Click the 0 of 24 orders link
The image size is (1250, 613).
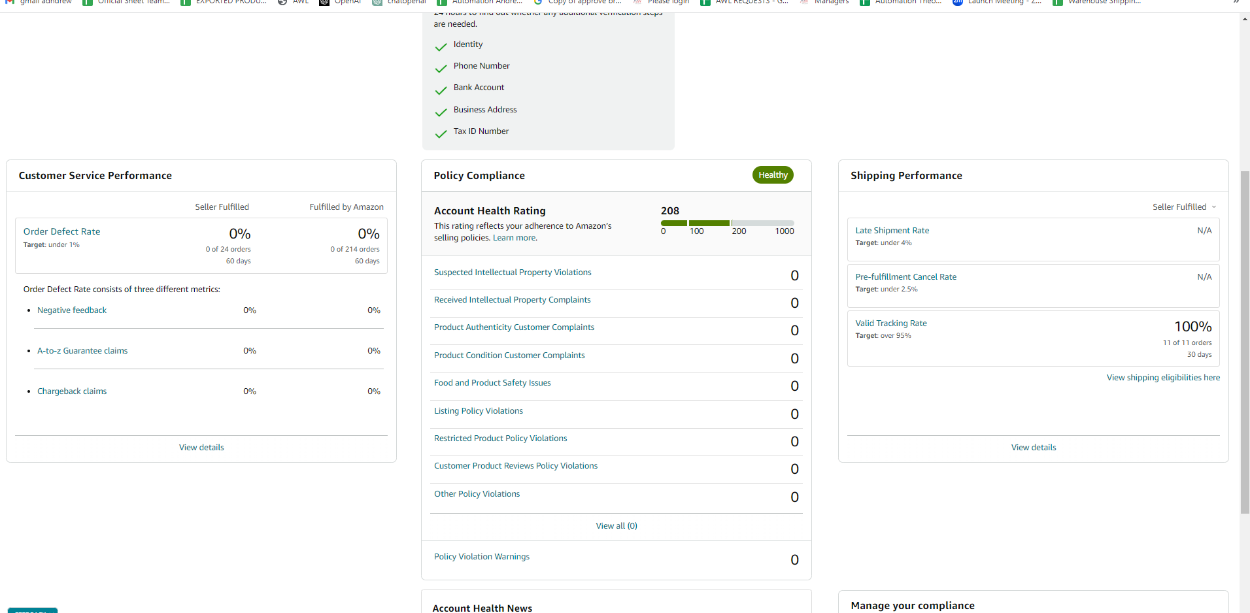[x=228, y=250]
